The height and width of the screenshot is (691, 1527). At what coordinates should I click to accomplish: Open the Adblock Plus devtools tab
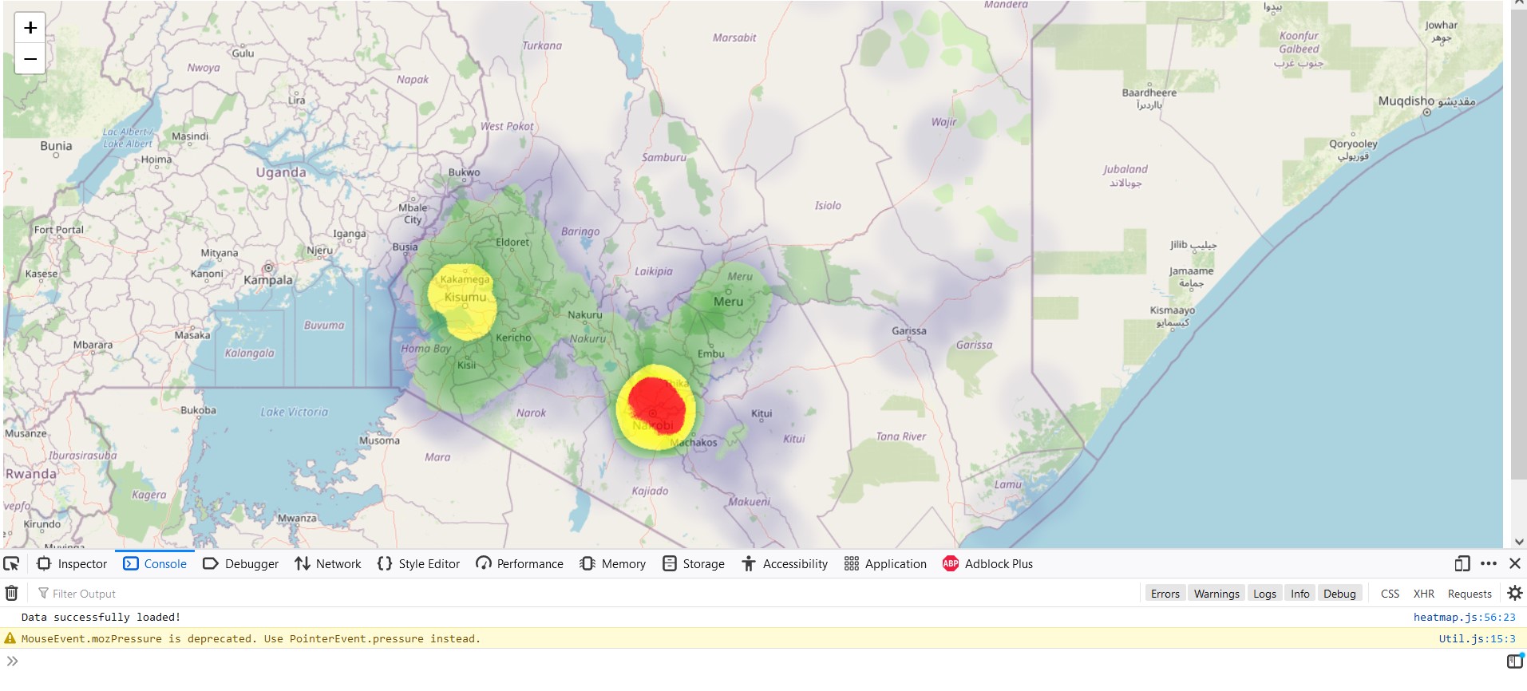click(x=987, y=563)
